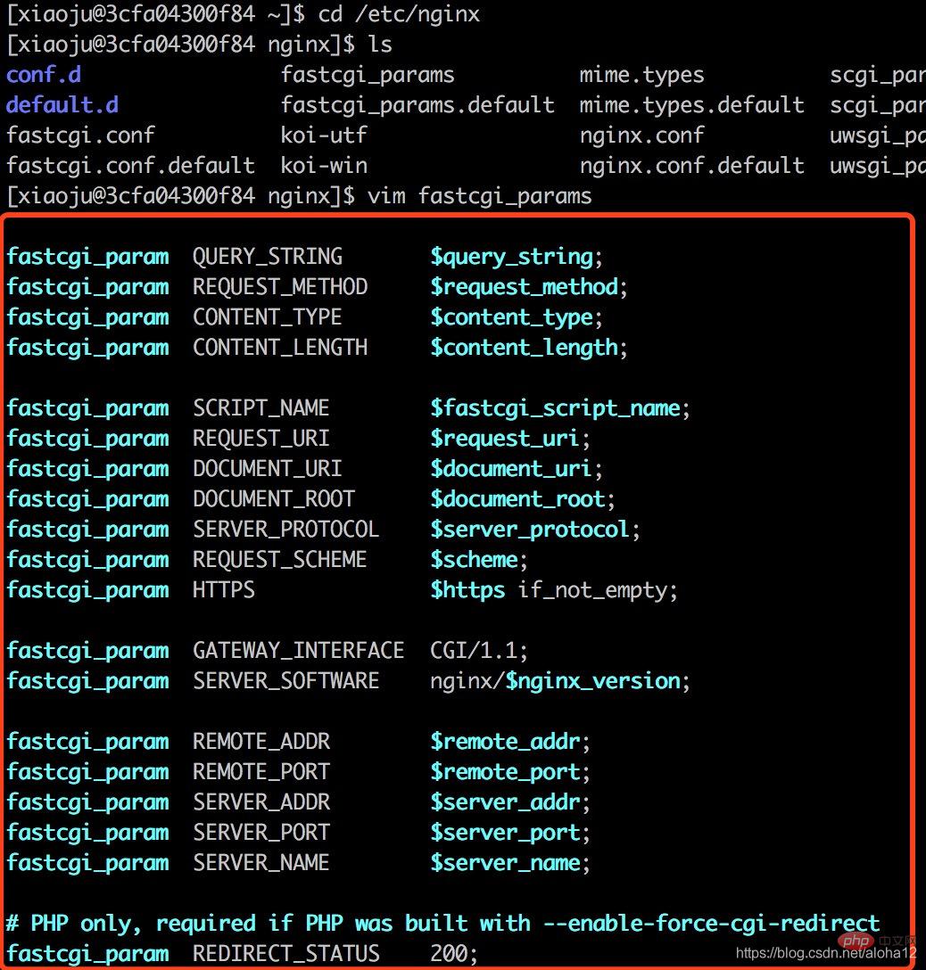Screen dimensions: 926x970
Task: Click the $remote_port variable
Action: point(505,773)
